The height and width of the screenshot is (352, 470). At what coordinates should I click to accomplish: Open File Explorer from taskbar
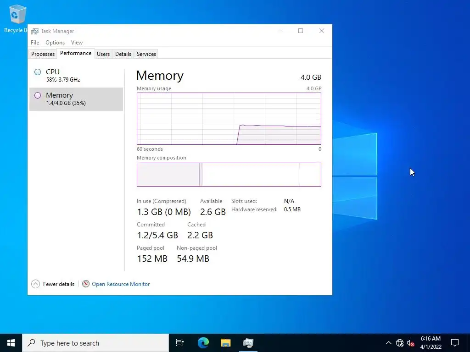click(225, 343)
